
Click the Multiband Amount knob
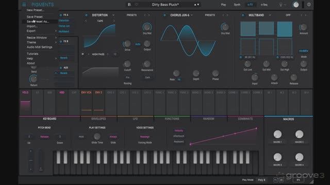(x=303, y=27)
